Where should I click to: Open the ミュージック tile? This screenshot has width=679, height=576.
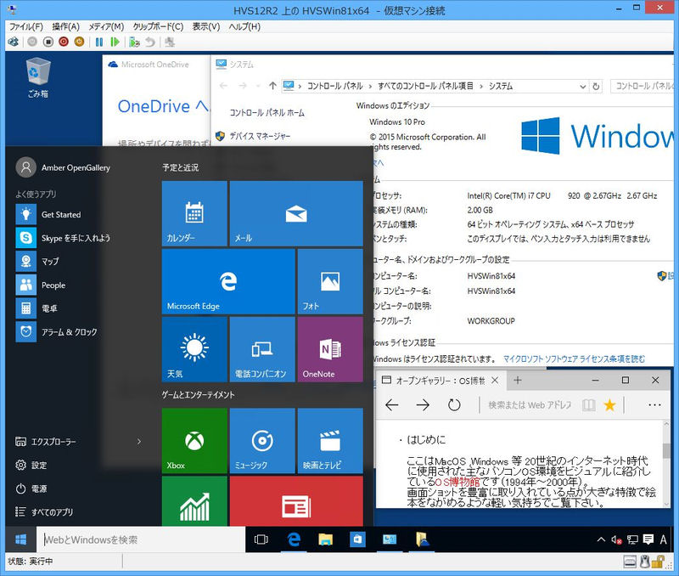click(262, 441)
